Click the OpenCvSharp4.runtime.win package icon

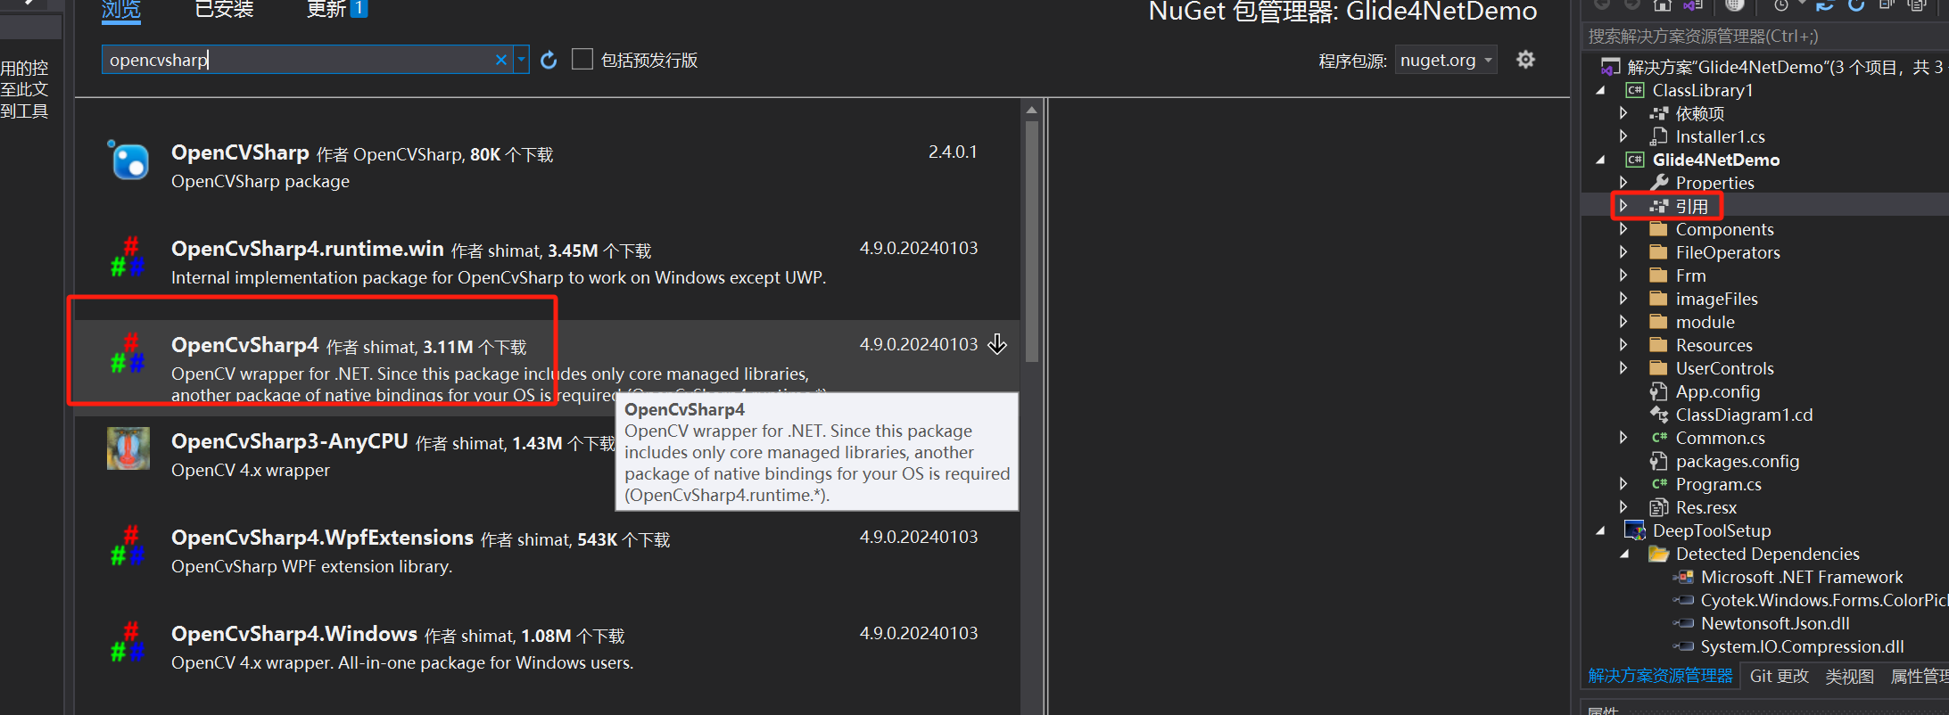coord(128,257)
